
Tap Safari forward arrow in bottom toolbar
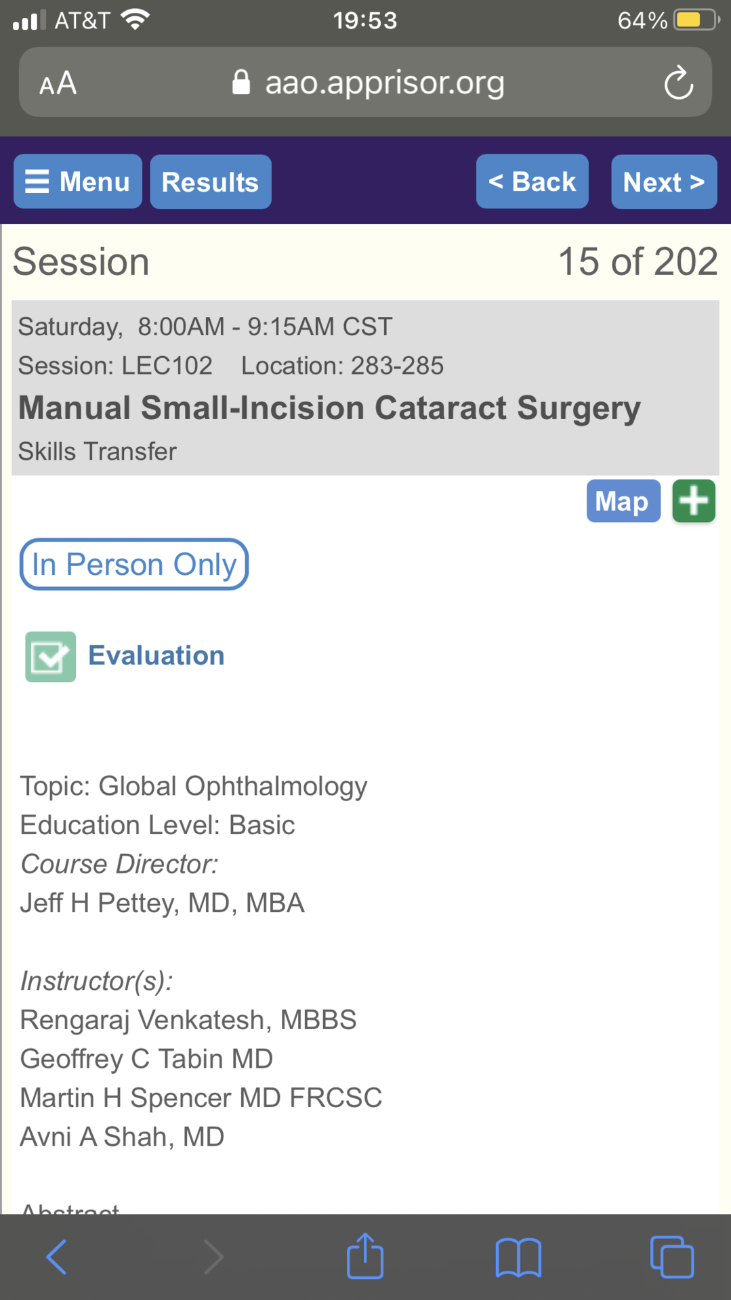[x=213, y=1257]
